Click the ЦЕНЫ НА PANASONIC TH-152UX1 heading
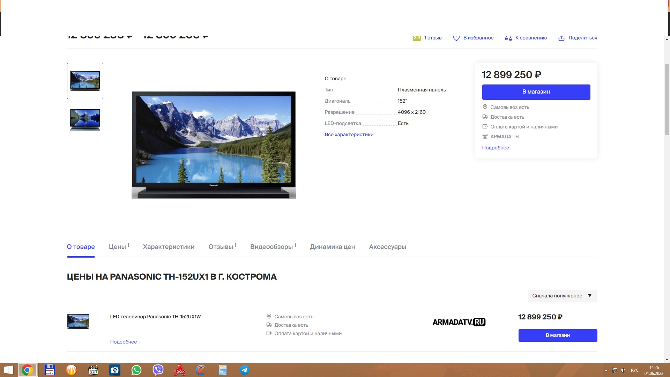Viewport: 670px width, 377px height. [x=172, y=277]
